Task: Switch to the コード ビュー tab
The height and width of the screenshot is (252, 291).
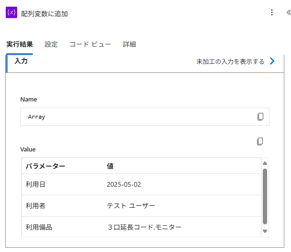Action: tap(90, 44)
